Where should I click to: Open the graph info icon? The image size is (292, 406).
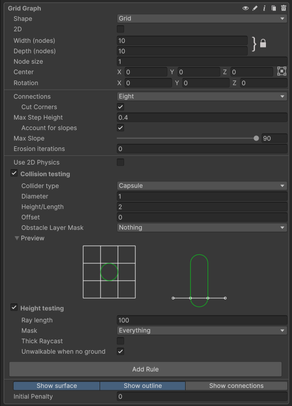pos(264,8)
